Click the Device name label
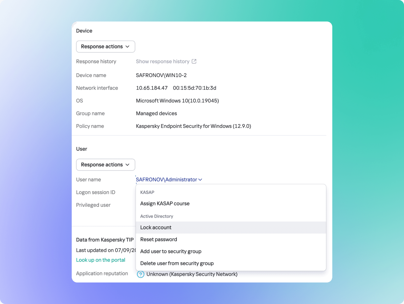Viewport: 404px width, 304px height. coord(91,75)
